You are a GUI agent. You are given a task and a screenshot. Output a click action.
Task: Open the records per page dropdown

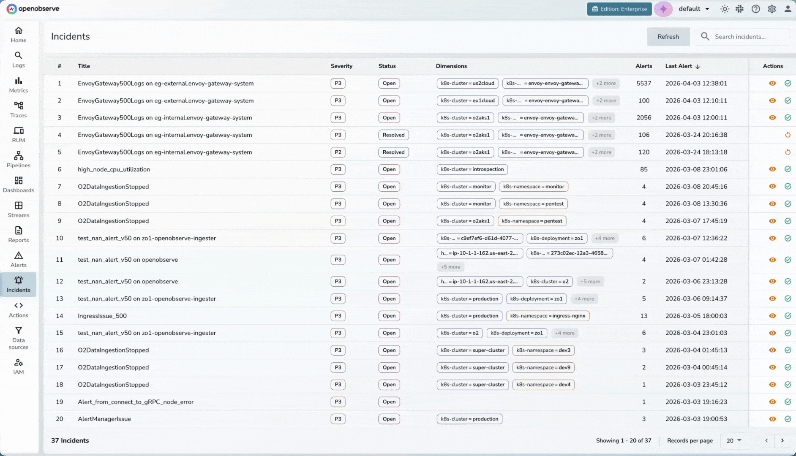tap(735, 440)
